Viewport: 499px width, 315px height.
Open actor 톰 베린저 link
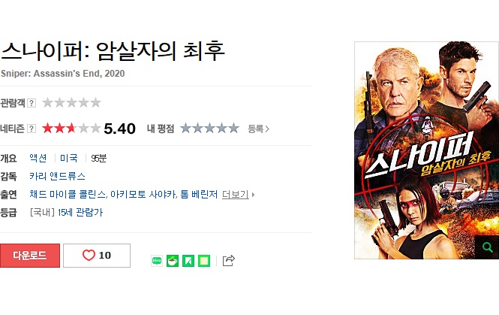point(199,194)
